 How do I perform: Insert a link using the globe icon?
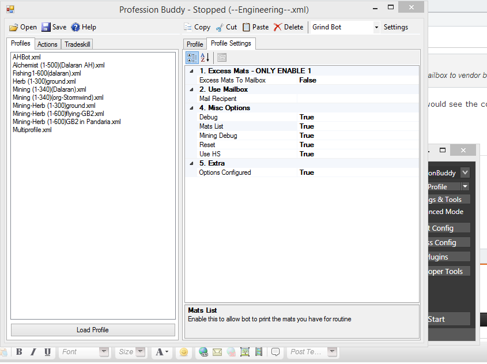203,351
